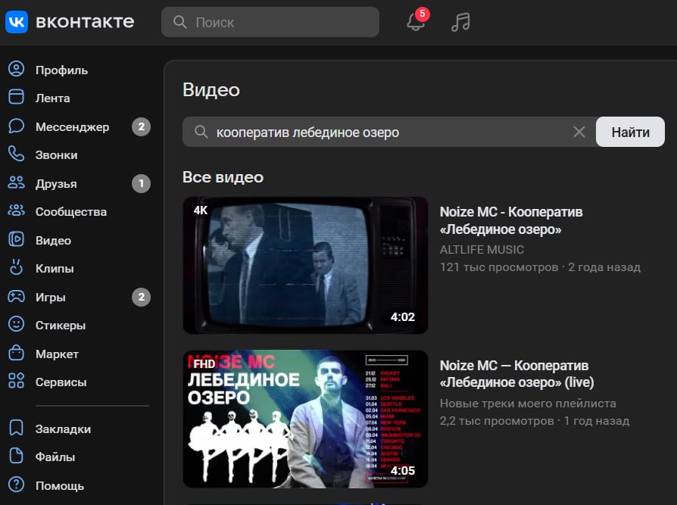Open Сообщества menu item
Image resolution: width=677 pixels, height=505 pixels.
pyautogui.click(x=71, y=211)
